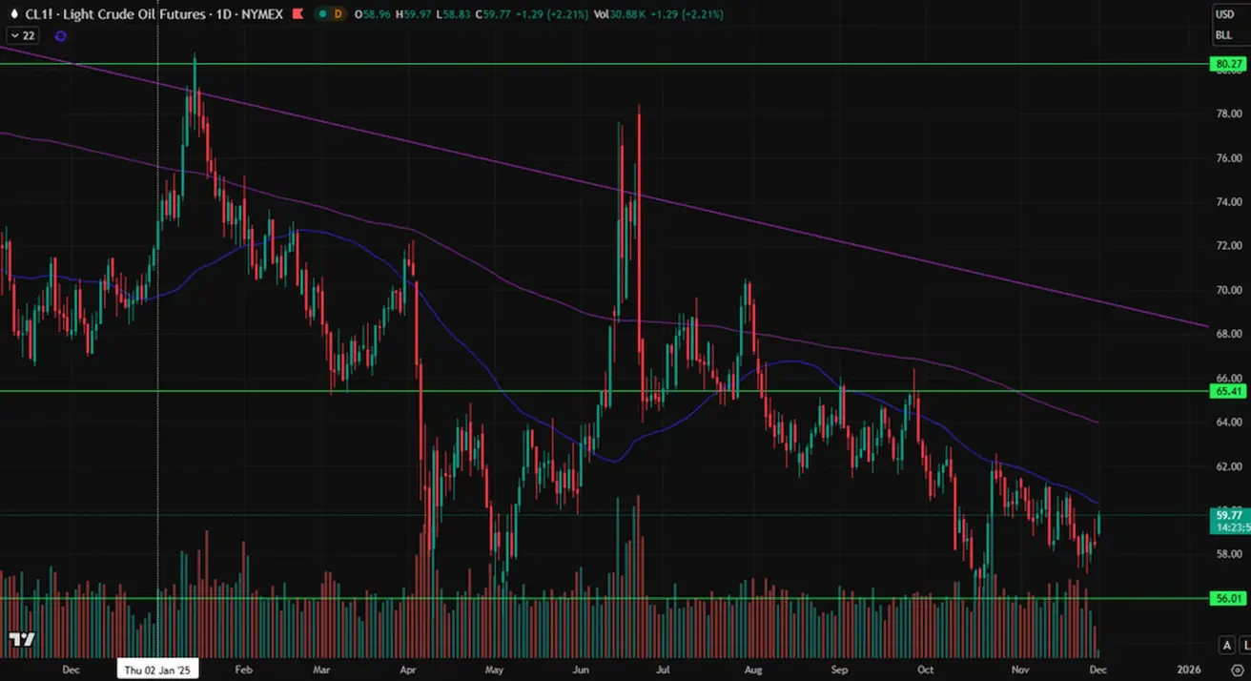
Task: Click the purple indicator icon below title
Action: [61, 35]
